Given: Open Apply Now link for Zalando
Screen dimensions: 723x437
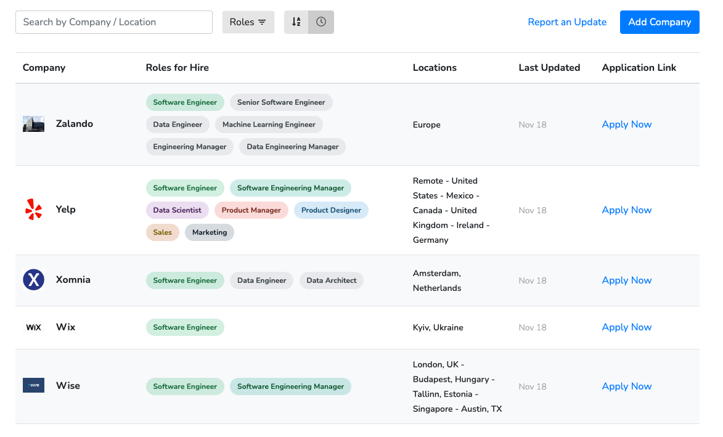Looking at the screenshot, I should coord(627,125).
